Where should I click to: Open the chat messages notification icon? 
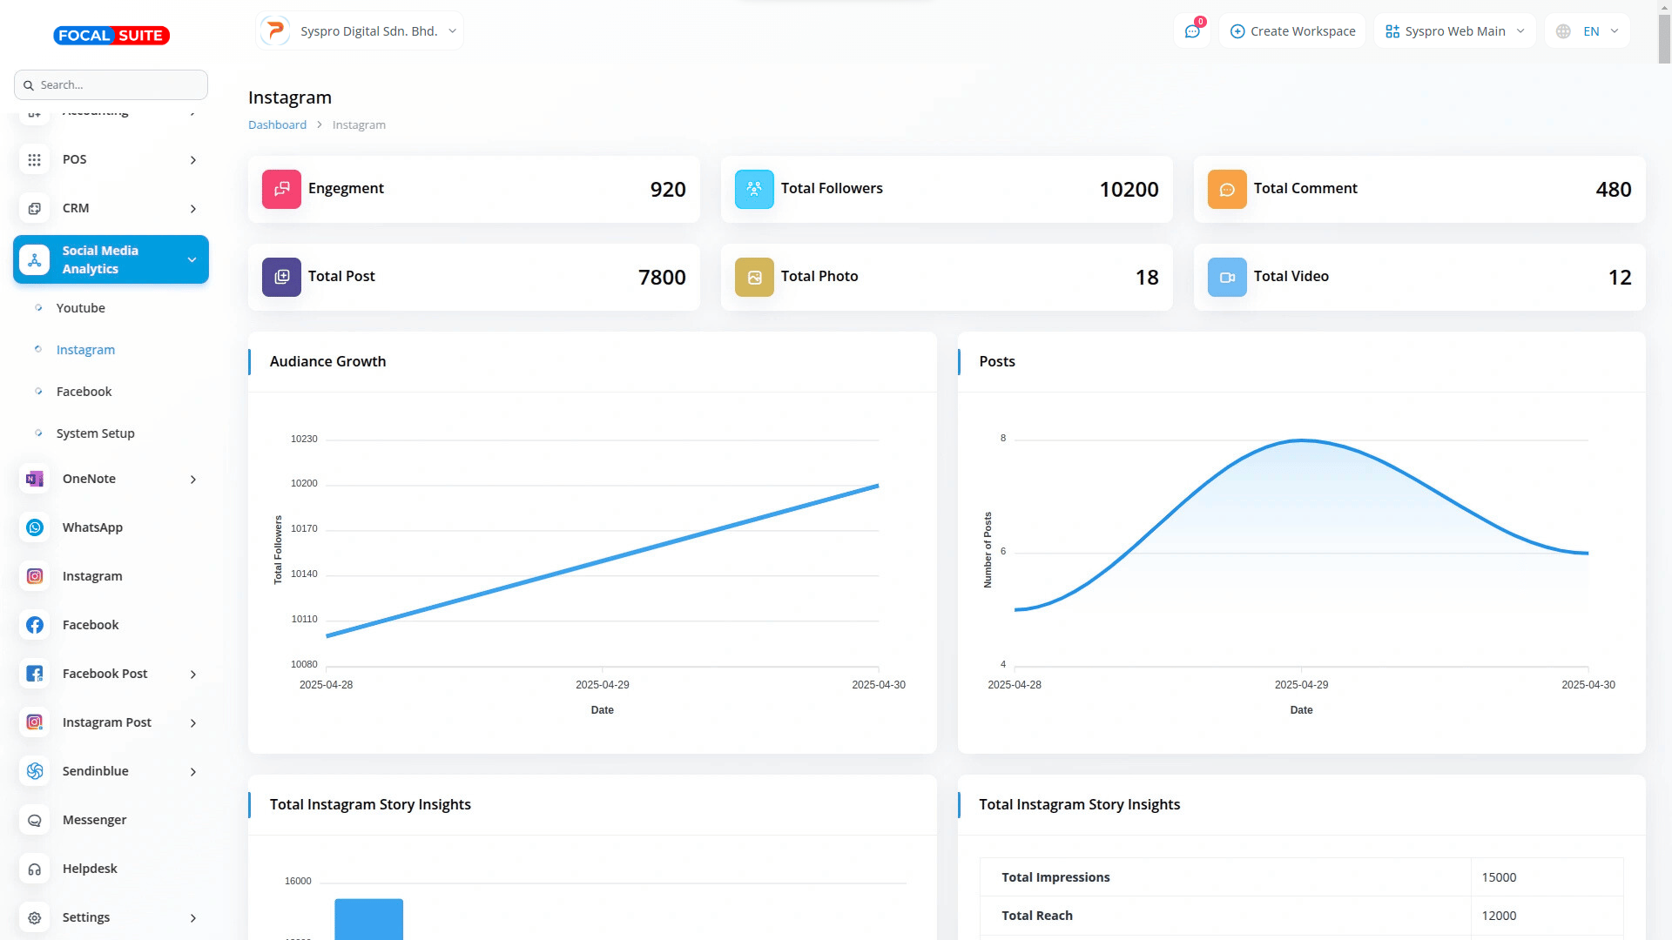pos(1192,31)
